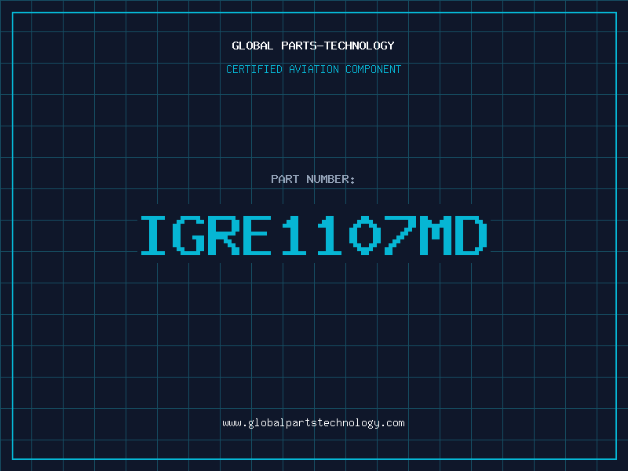Click the letter I starting the part number
This screenshot has height=471, width=628.
click(155, 235)
